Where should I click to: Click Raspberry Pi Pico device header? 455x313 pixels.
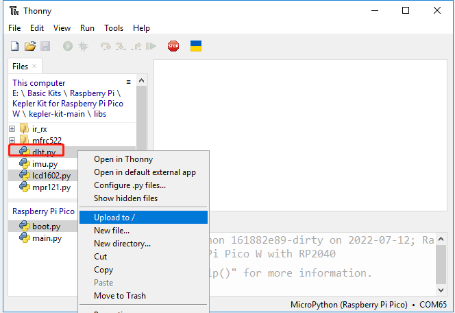pos(44,211)
